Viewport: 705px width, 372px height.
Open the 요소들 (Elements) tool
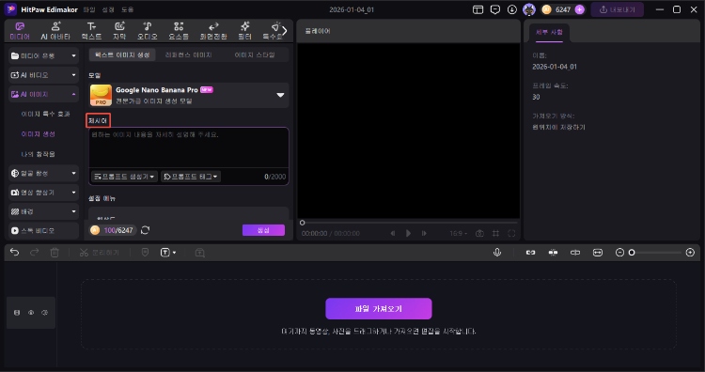click(179, 31)
